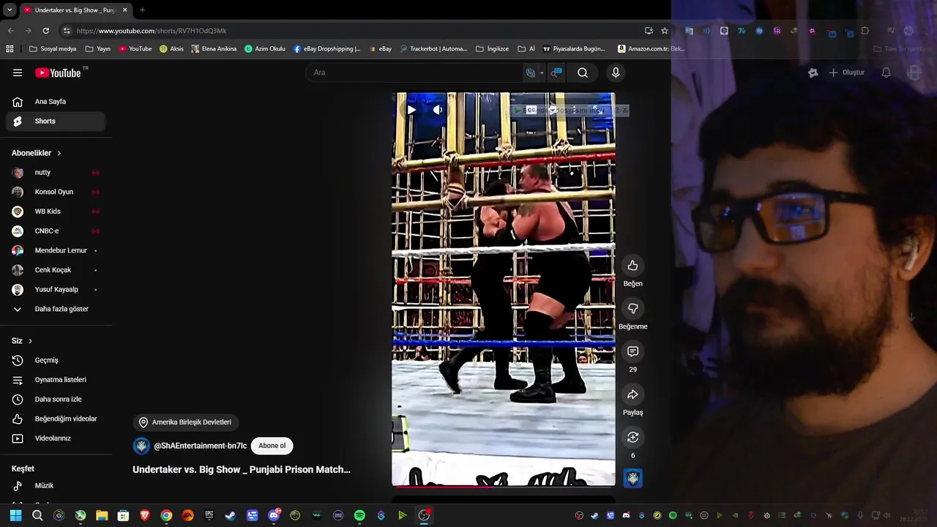
Task: Open Konsol Oyun subscription
Action: click(56, 192)
